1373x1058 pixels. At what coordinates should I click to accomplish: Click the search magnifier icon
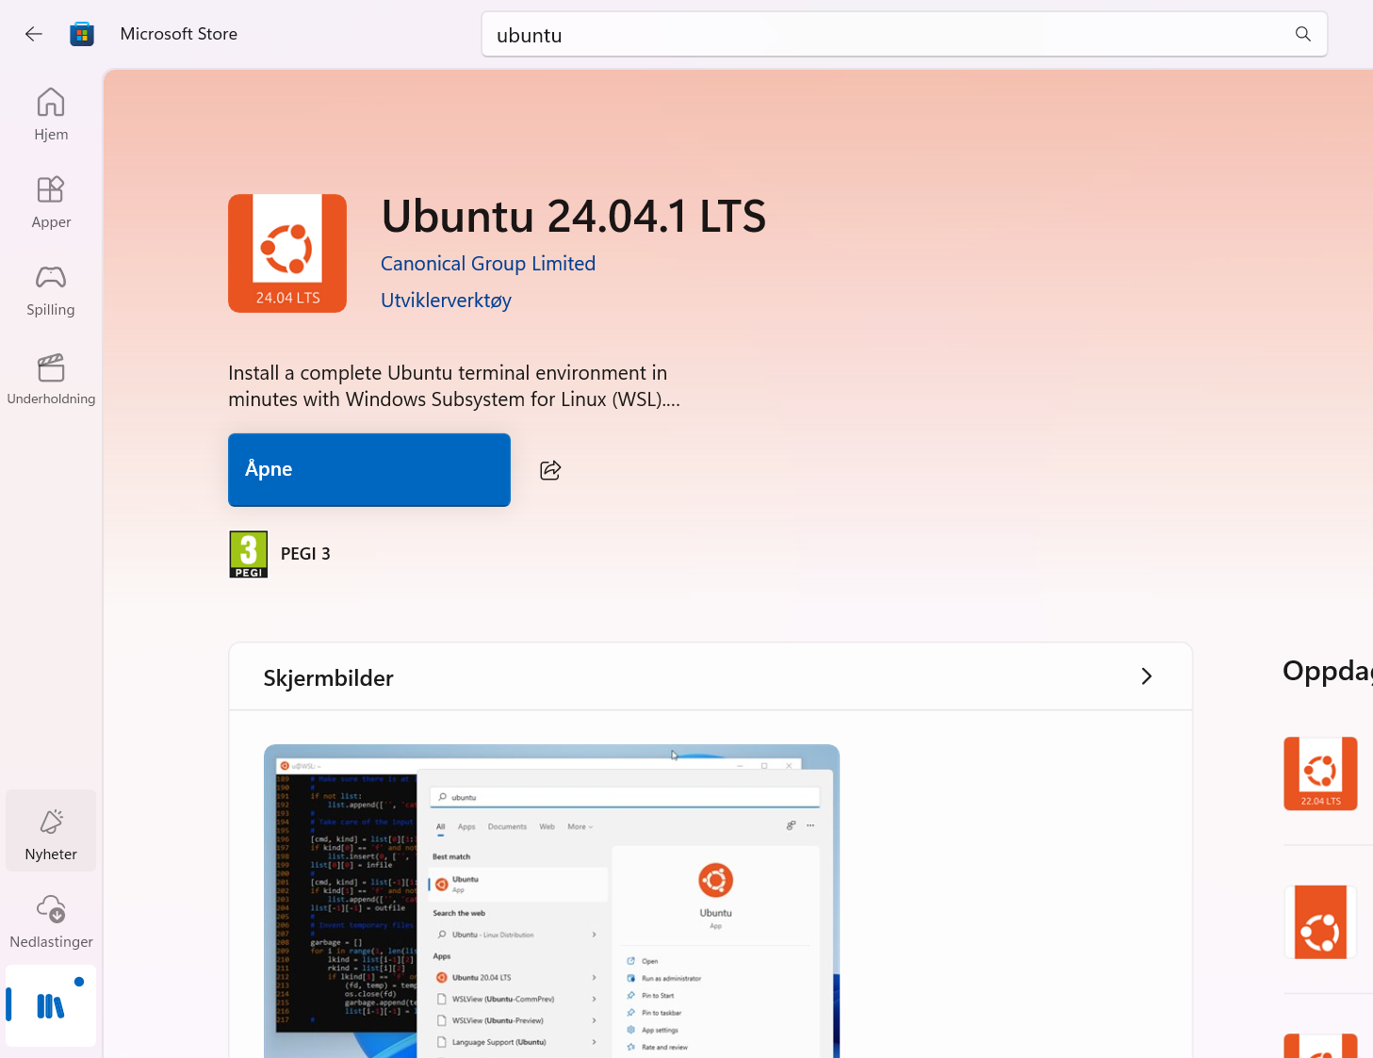[x=1303, y=34]
